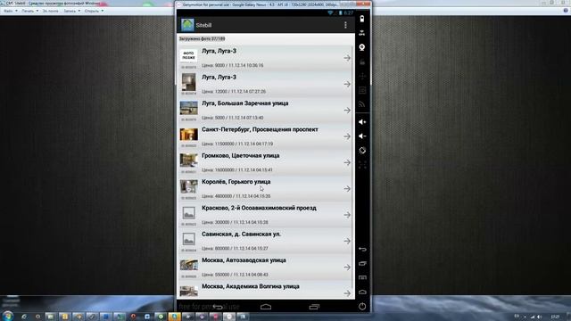Open Genymotion camera widget

click(362, 47)
